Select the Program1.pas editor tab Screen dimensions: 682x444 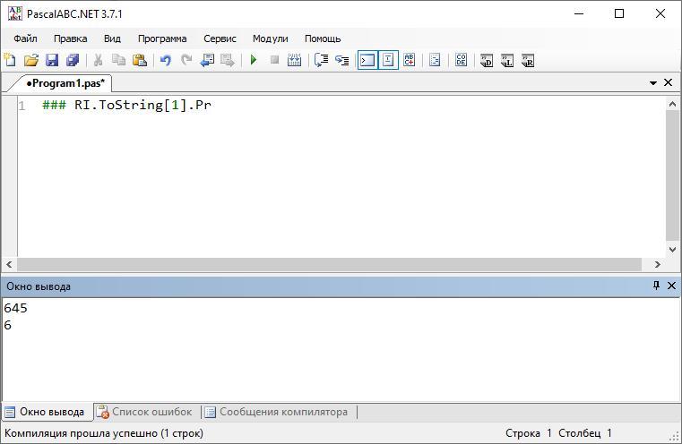tap(65, 83)
